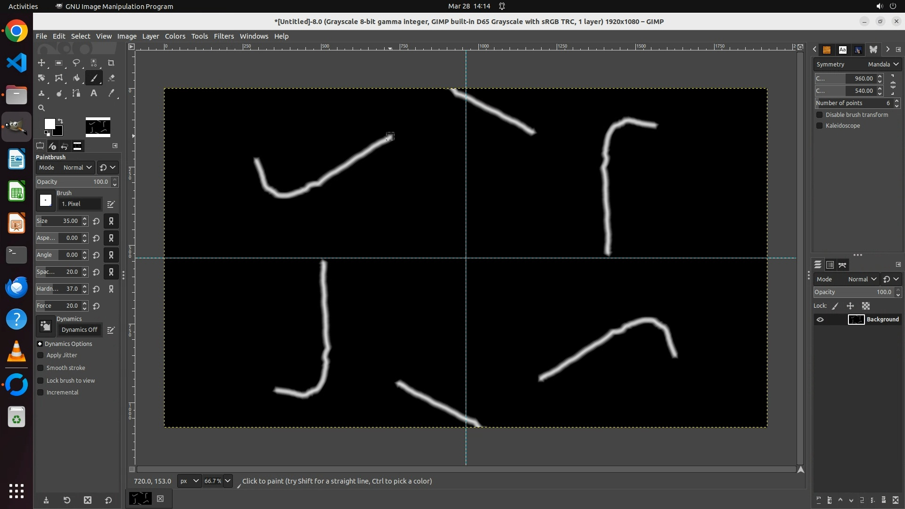
Task: Select the Text tool
Action: [x=93, y=93]
